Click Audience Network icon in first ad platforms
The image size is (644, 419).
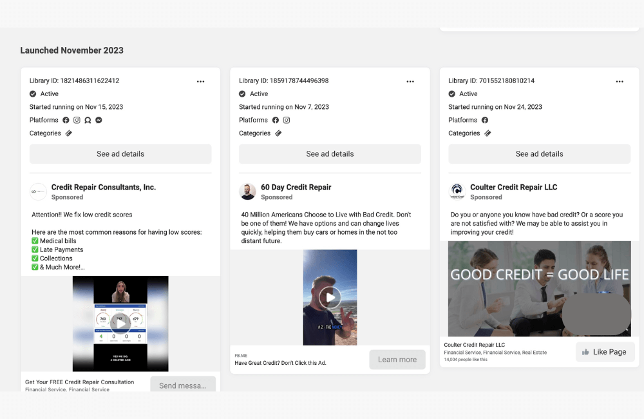pyautogui.click(x=88, y=120)
